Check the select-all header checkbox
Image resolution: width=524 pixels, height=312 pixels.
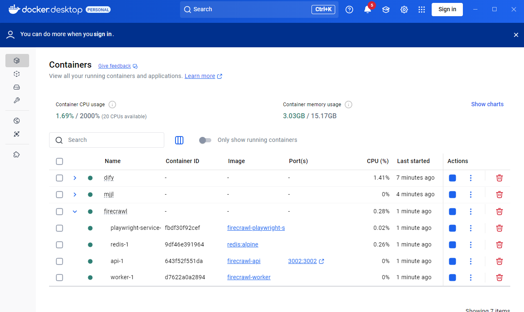tap(59, 161)
